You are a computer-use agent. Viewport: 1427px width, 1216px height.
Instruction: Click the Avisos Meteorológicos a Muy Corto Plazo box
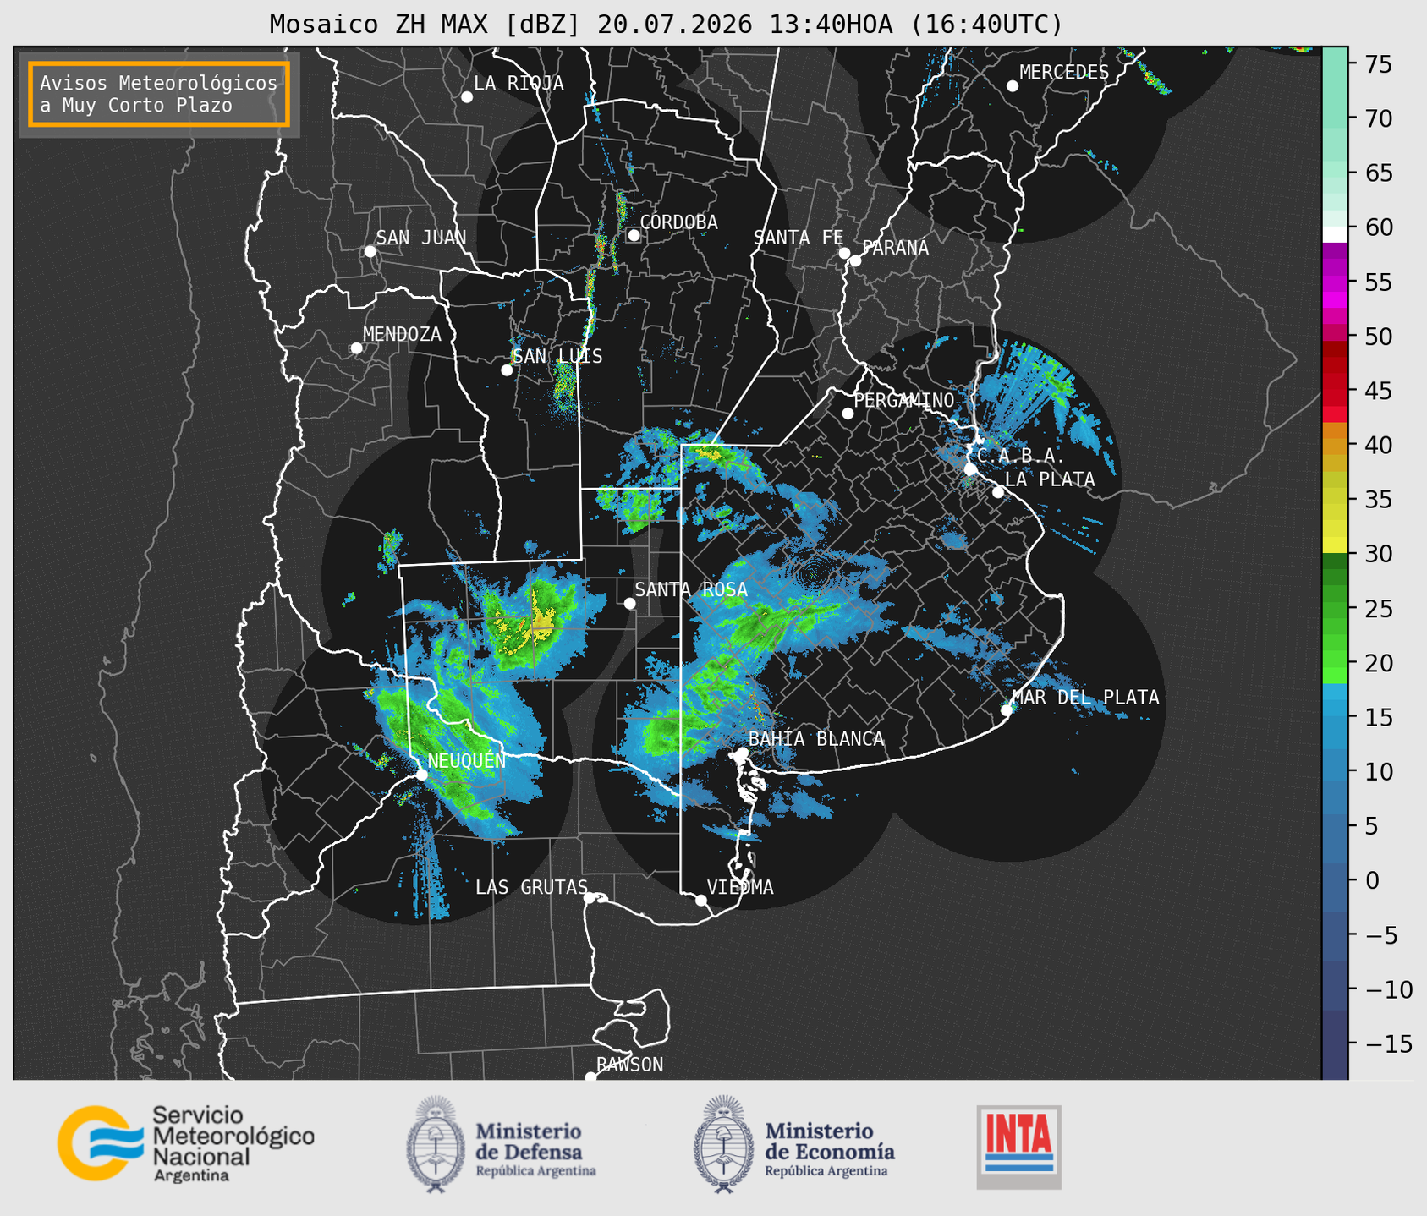[159, 94]
